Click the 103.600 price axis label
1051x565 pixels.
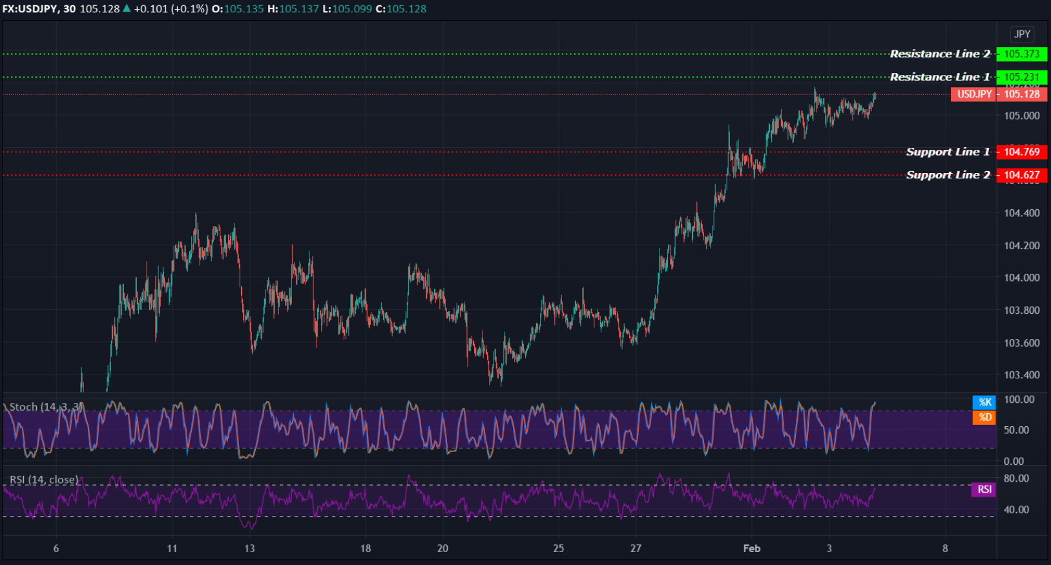1021,343
